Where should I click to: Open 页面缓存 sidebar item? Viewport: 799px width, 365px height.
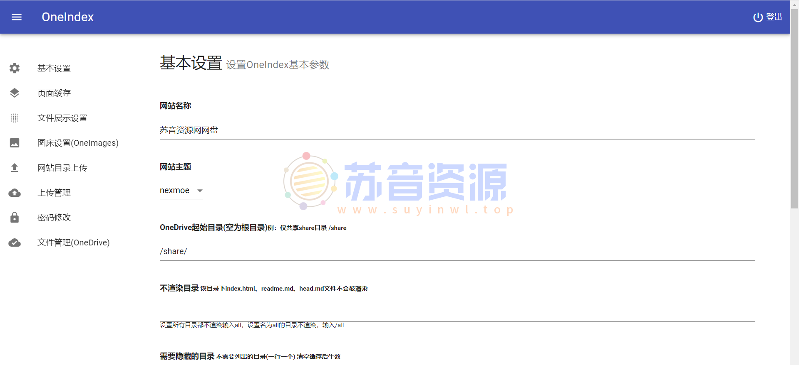click(x=54, y=93)
